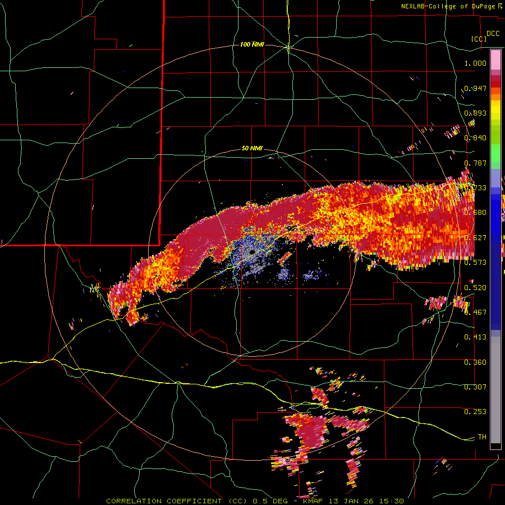This screenshot has height=505, width=505.
Task: Click the [CC] scale header
Action: point(479,39)
